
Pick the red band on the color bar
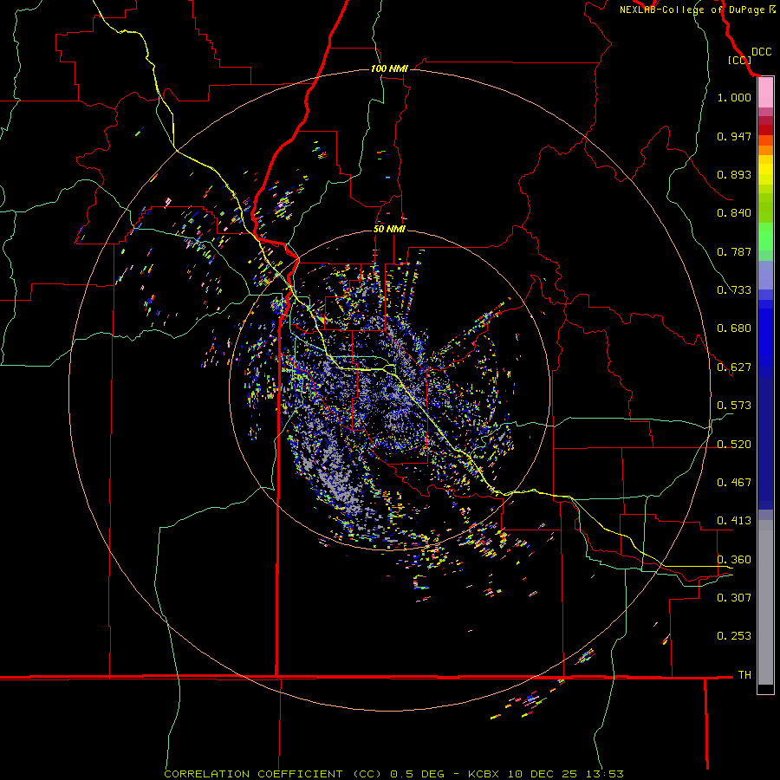pyautogui.click(x=765, y=130)
